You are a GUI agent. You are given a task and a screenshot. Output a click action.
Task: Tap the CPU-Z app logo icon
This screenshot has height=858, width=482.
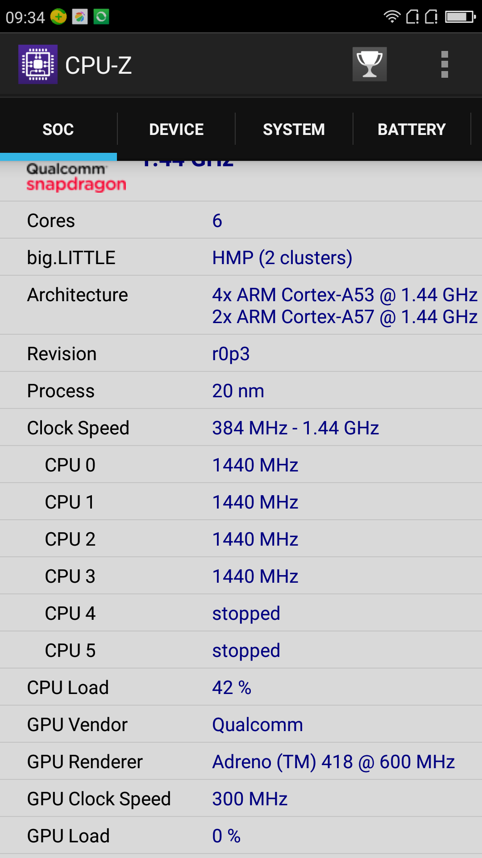[x=38, y=64]
